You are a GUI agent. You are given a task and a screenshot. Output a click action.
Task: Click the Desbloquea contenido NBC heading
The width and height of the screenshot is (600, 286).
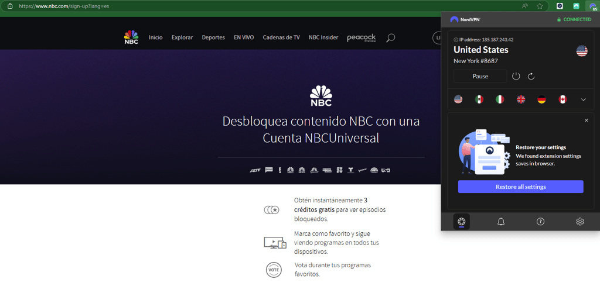click(321, 129)
